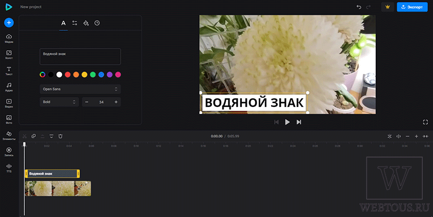The image size is (433, 217).
Task: Skip to the previous frame start
Action: coord(277,122)
